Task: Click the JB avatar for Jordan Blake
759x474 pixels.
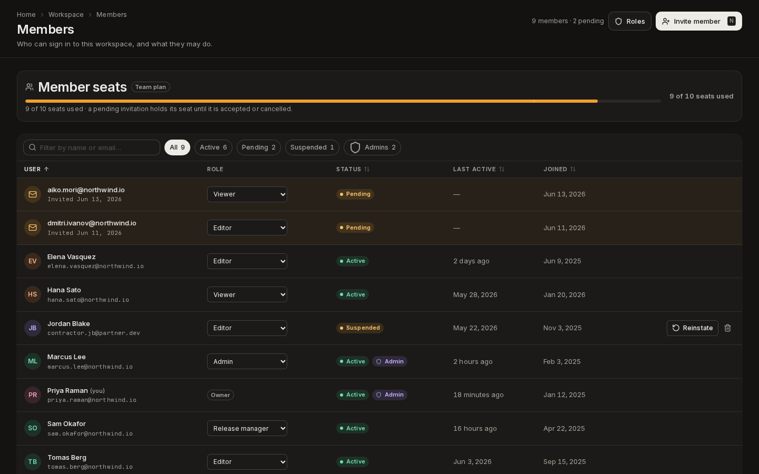Action: pyautogui.click(x=33, y=328)
